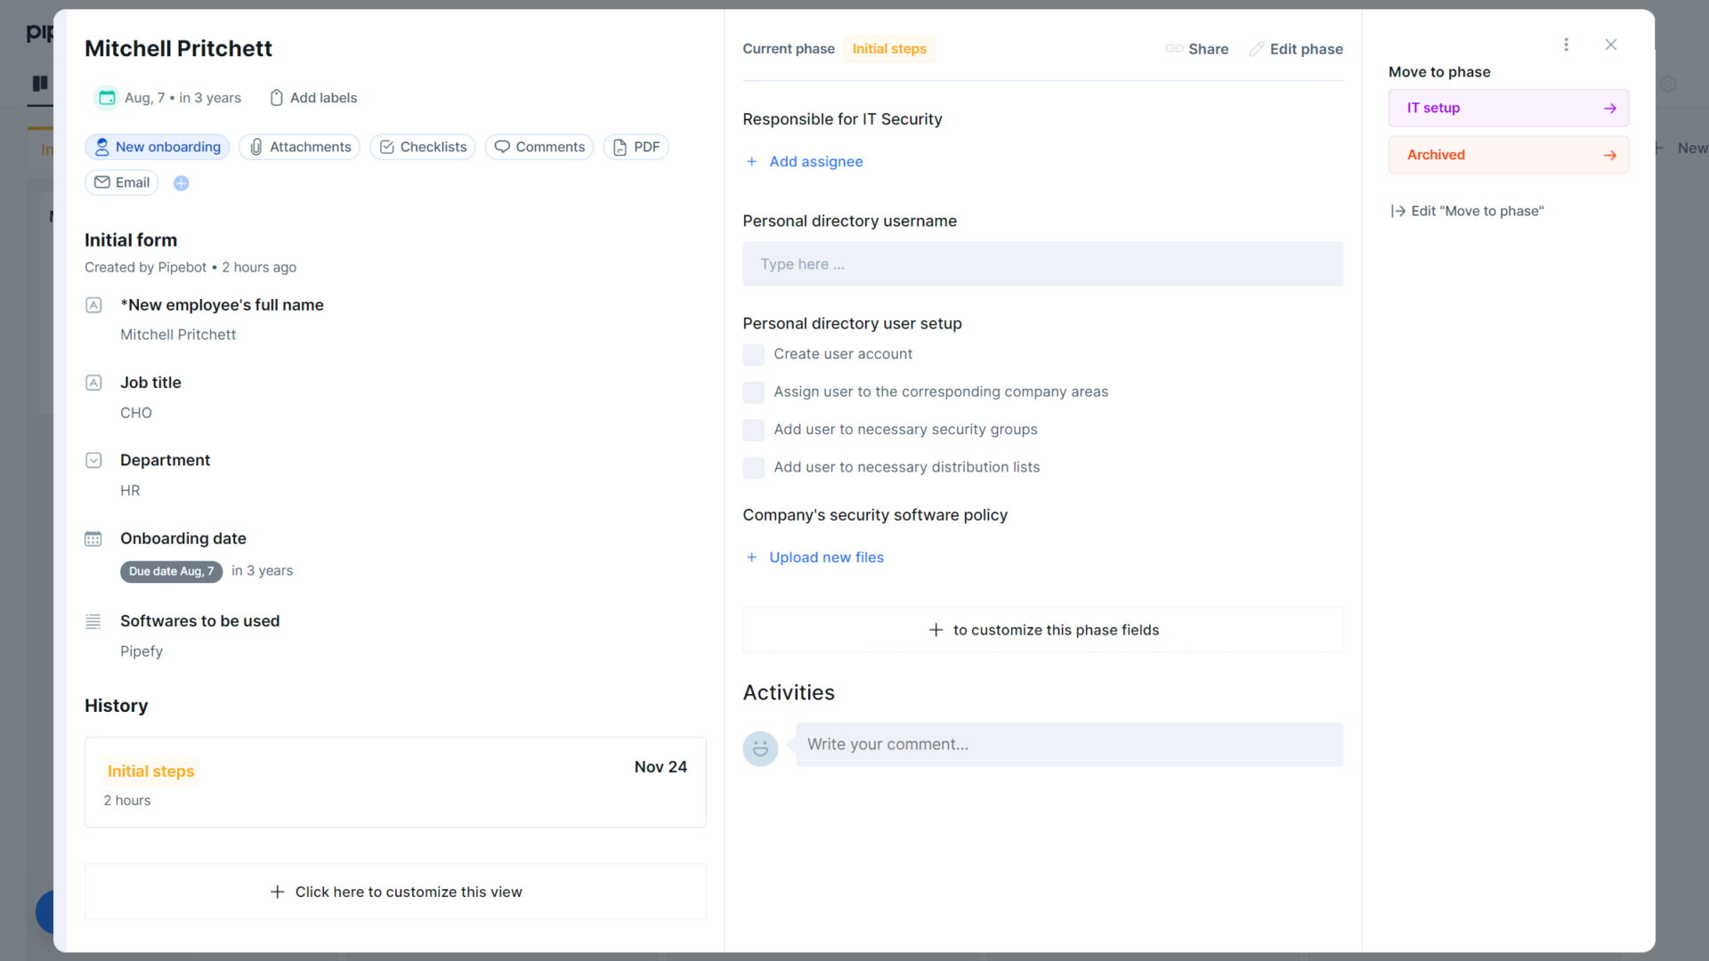Open the emoji picker in Activities
Screen dimensions: 1709x961
(x=760, y=748)
